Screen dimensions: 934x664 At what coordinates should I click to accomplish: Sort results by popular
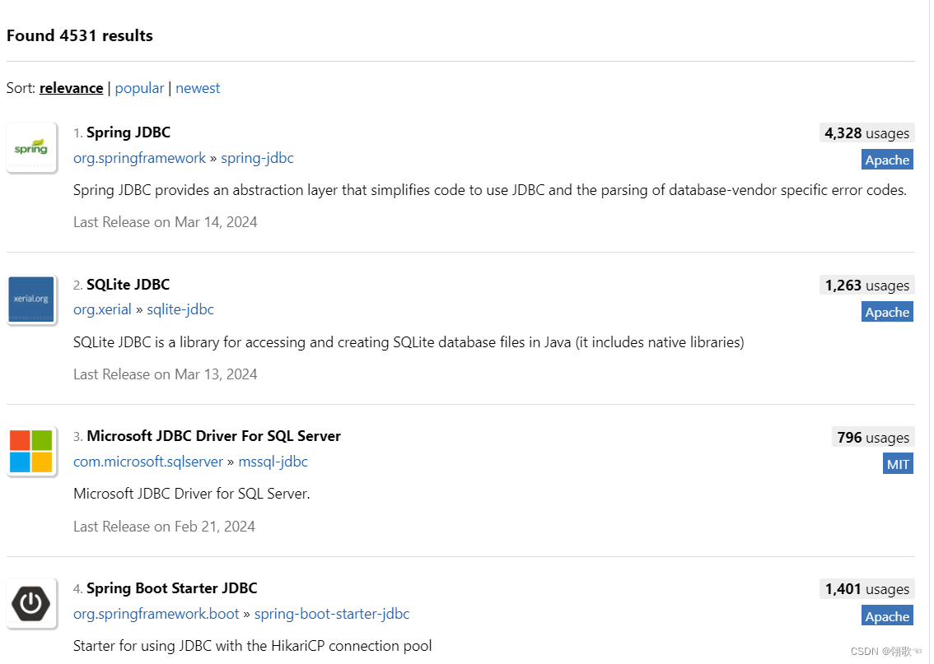[x=139, y=88]
